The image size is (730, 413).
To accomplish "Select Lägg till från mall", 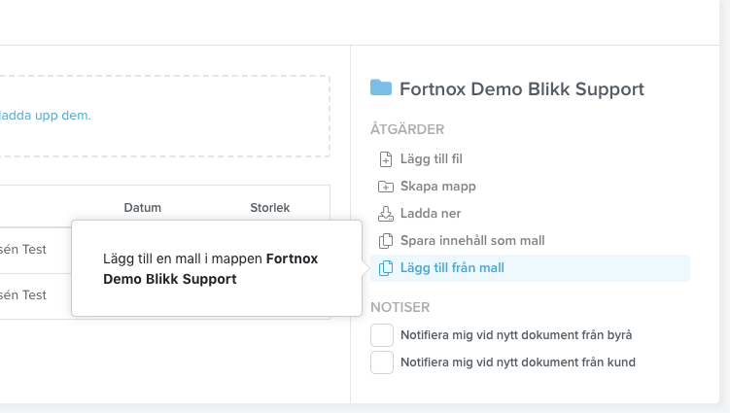I will 530,268.
